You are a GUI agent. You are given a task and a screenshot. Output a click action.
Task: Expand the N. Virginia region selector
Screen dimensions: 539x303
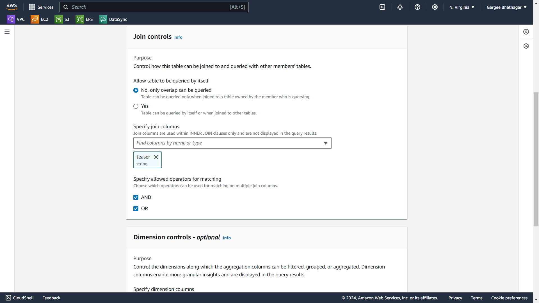pos(462,7)
